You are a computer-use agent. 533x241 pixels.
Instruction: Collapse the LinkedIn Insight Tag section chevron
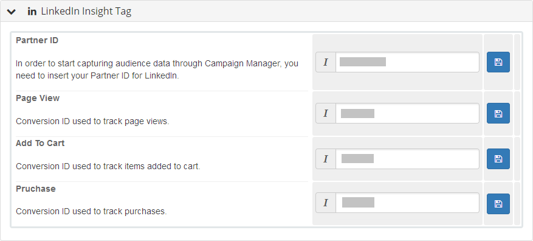[11, 12]
